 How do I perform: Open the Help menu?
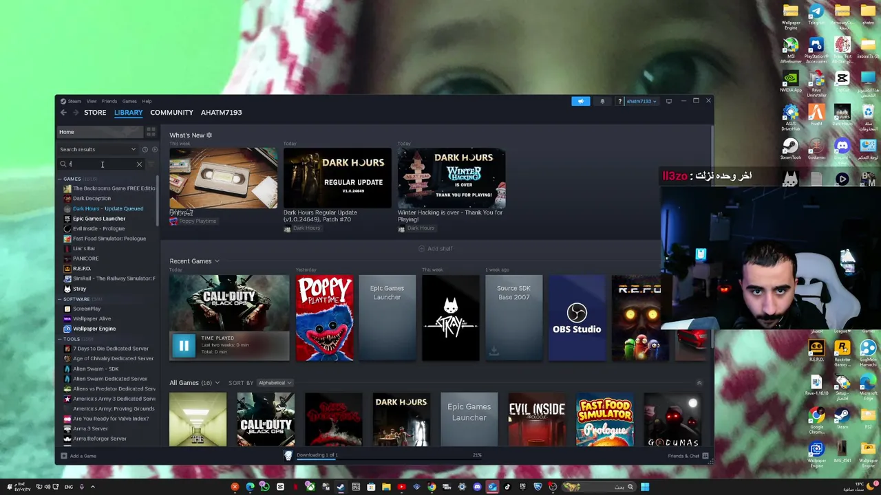[x=147, y=101]
